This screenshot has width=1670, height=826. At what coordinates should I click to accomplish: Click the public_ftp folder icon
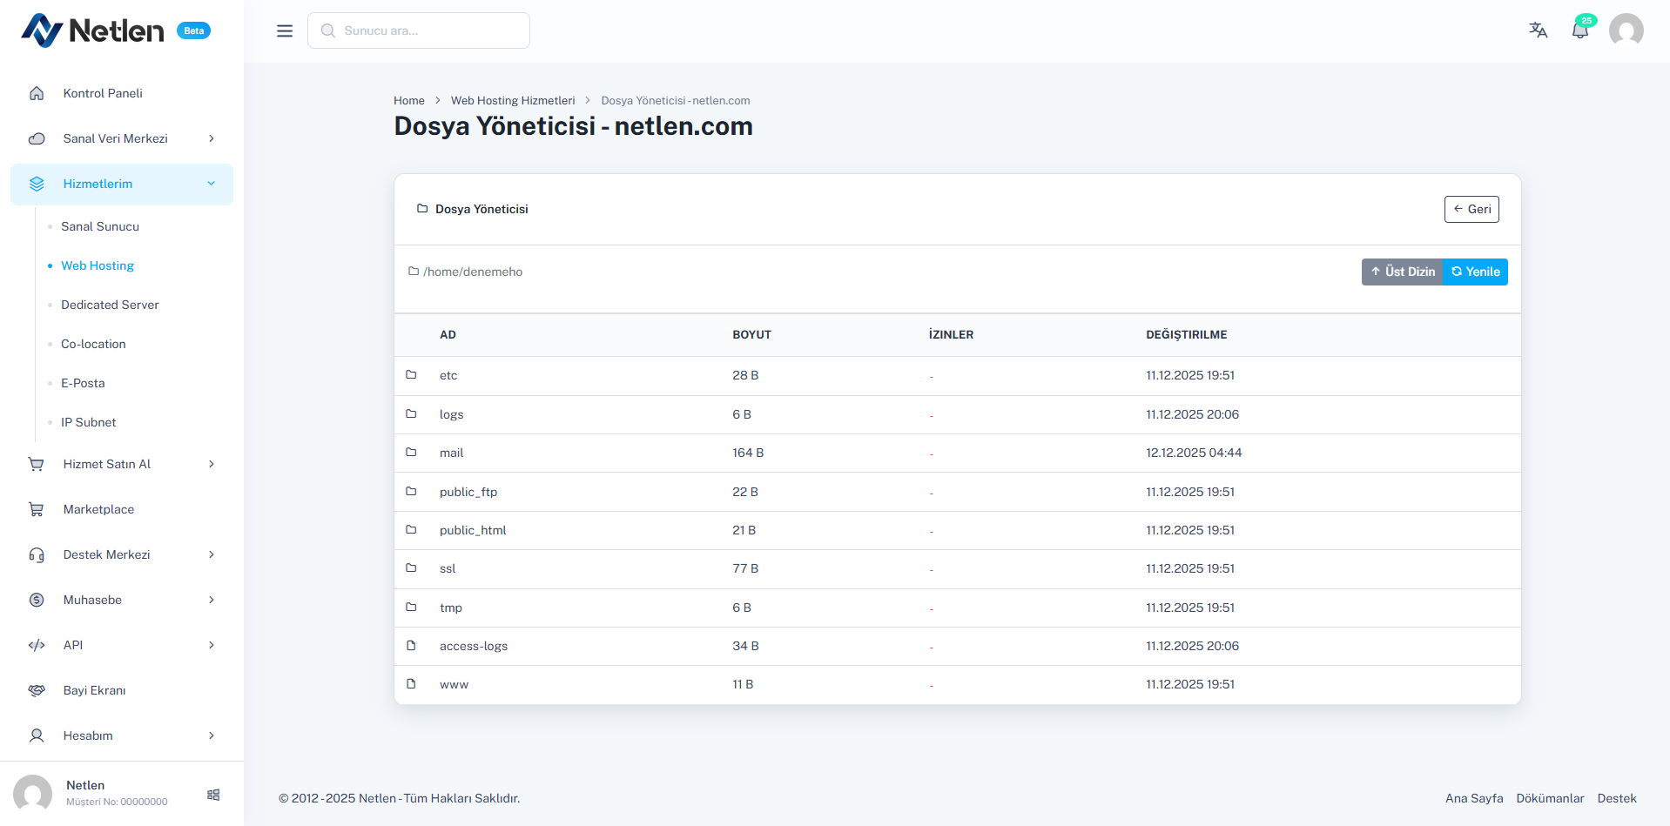click(411, 492)
